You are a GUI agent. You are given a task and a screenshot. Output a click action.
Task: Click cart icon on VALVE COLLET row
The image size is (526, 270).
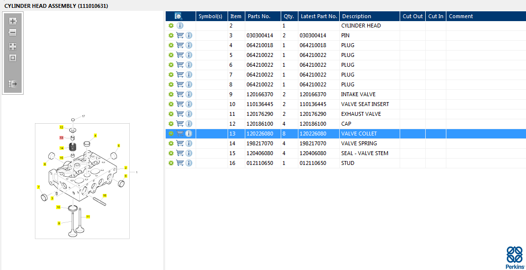click(180, 134)
